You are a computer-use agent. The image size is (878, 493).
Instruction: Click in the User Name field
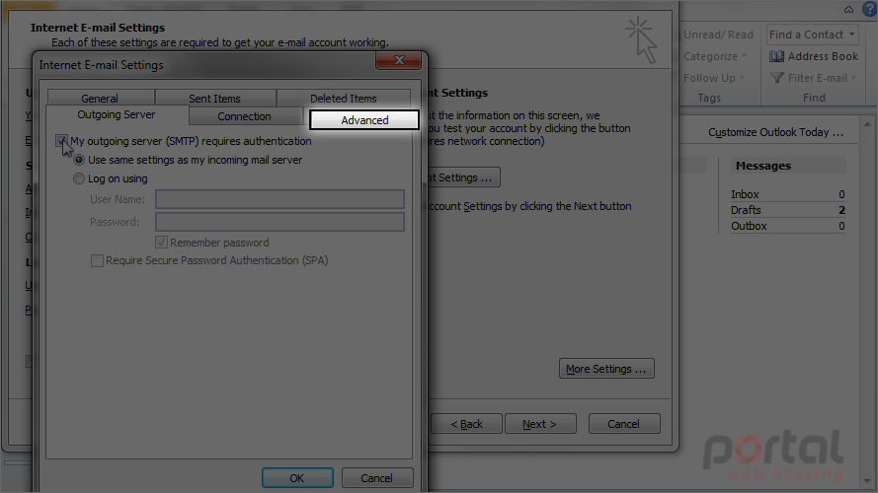tap(279, 199)
